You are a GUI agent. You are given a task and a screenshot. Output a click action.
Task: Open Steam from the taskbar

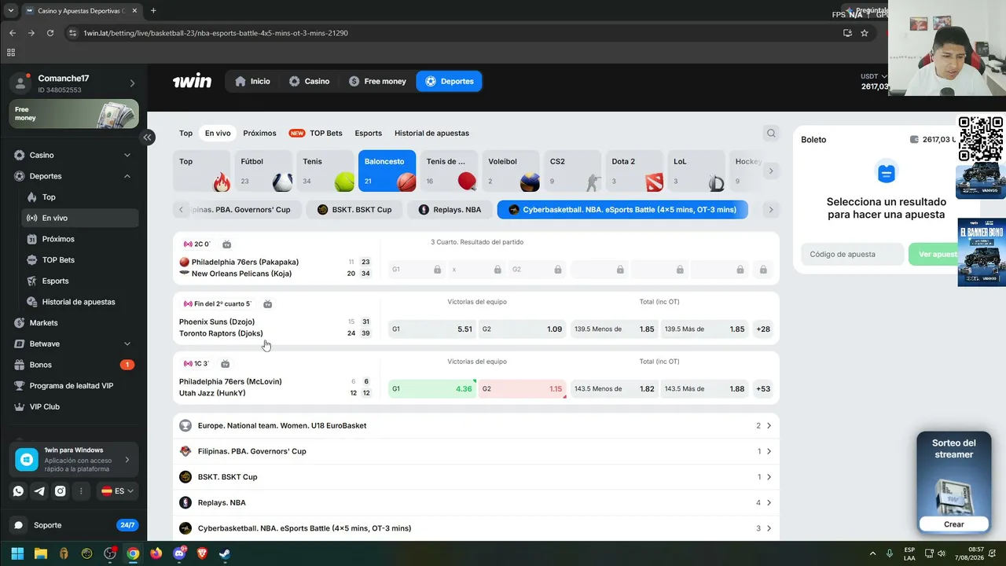225,553
